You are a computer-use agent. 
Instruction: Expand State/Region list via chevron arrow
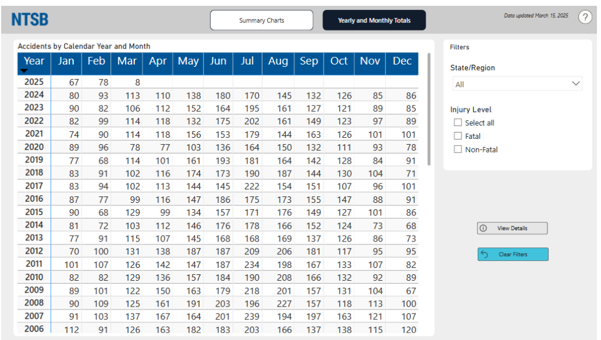pos(575,84)
